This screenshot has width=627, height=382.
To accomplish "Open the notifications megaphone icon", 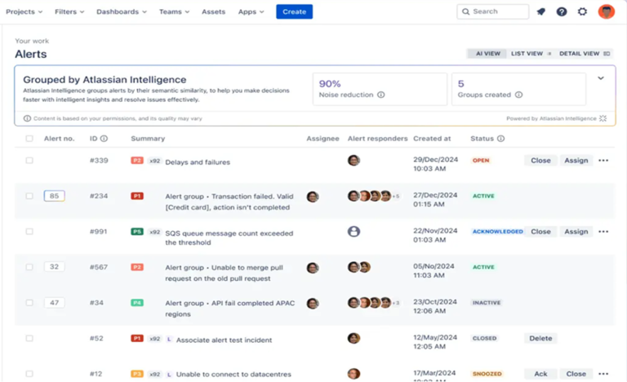I will (540, 12).
